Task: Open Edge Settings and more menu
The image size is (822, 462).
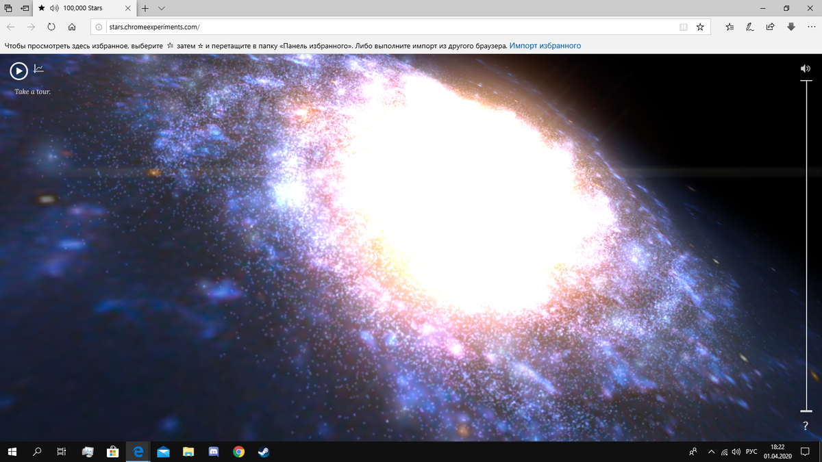Action: 812,27
